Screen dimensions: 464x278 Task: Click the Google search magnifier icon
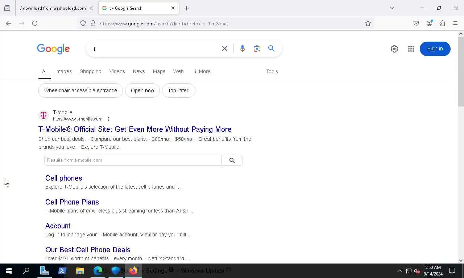point(271,49)
